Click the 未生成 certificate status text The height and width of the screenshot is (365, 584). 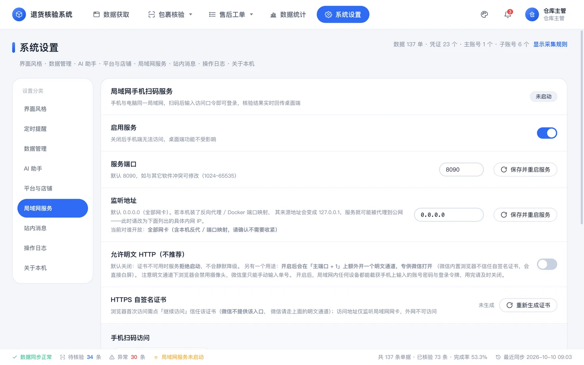point(486,305)
